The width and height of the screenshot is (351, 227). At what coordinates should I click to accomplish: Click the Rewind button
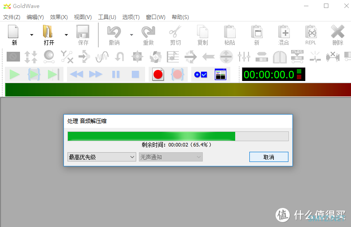click(77, 74)
